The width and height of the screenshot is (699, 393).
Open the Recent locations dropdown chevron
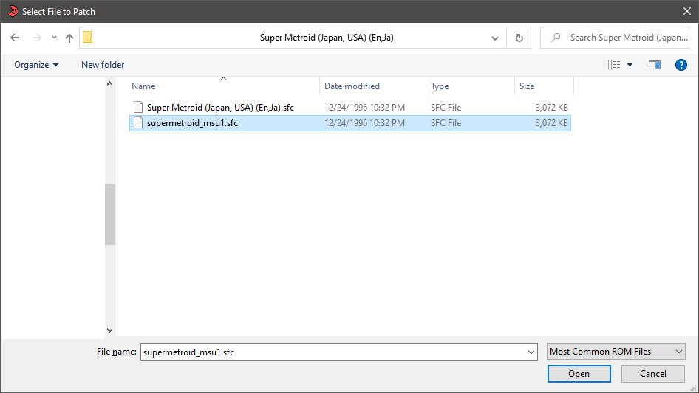click(x=54, y=38)
